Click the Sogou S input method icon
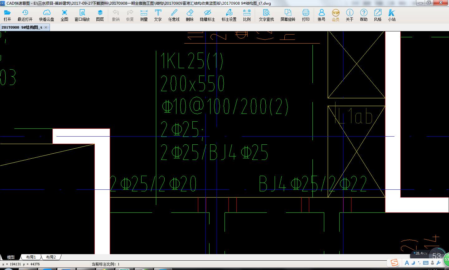 coord(394,263)
